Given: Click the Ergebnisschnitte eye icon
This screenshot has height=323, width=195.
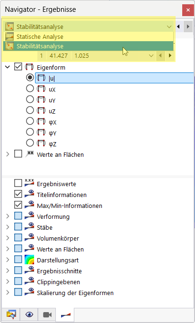Looking at the screenshot, I should (29, 270).
